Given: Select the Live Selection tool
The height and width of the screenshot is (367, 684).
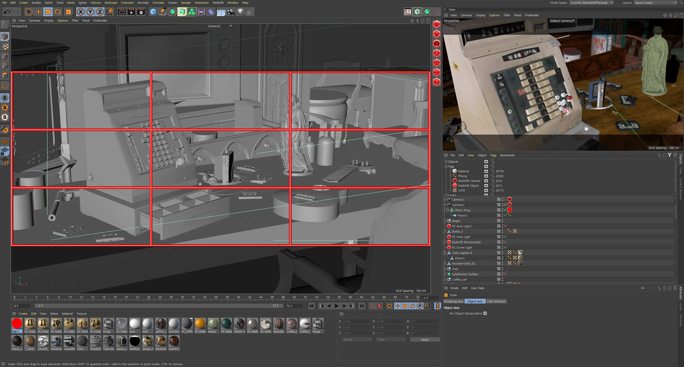Looking at the screenshot, I should 29,12.
